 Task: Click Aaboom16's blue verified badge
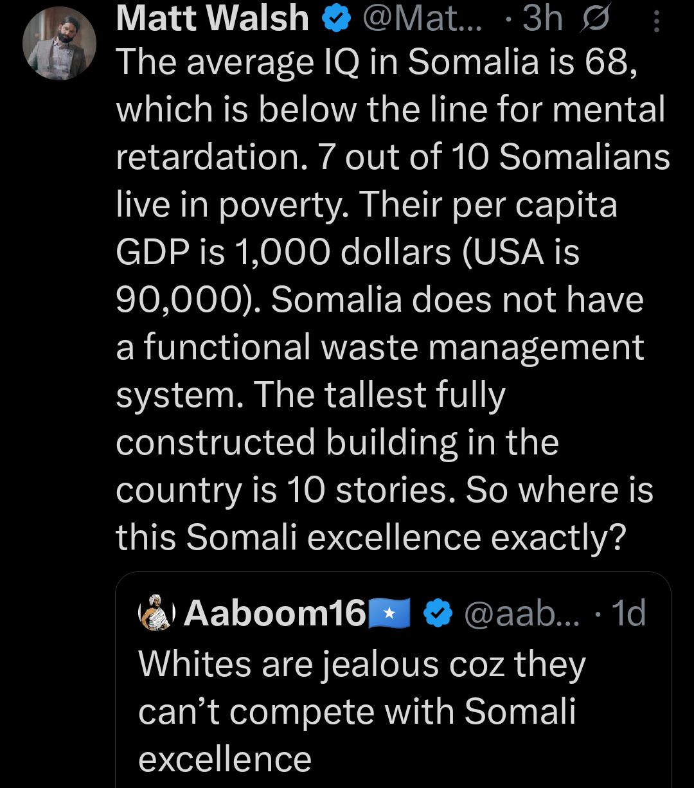(x=437, y=614)
